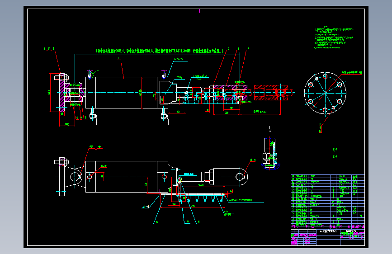392x254 pixels.
Task: Select the red hatched rod coupling section
Action: click(x=271, y=93)
